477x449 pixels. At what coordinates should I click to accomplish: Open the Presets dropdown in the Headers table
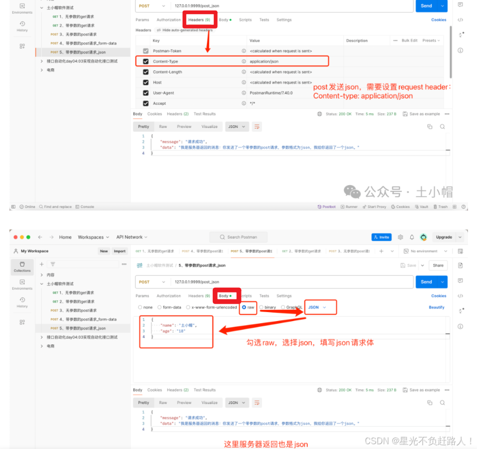tap(431, 40)
